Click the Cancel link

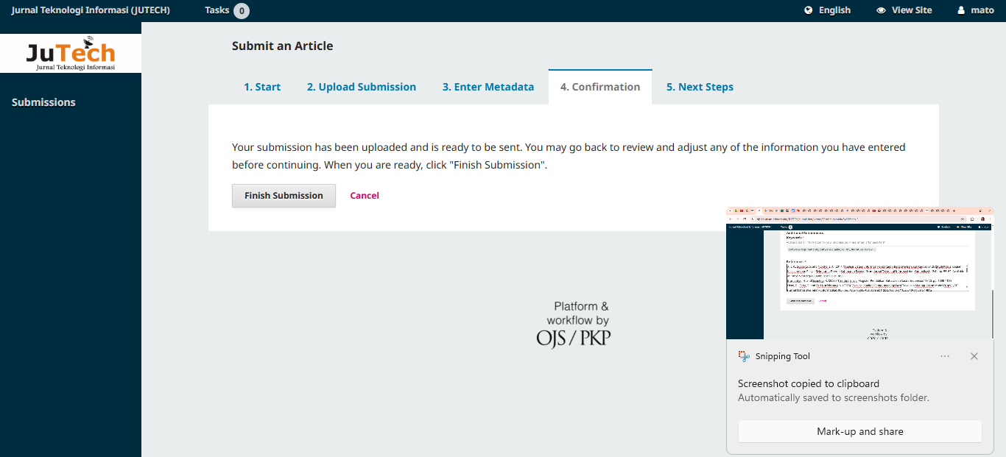coord(365,196)
